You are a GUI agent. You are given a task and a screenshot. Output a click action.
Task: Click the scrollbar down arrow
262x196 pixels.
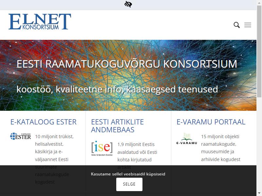(259, 193)
